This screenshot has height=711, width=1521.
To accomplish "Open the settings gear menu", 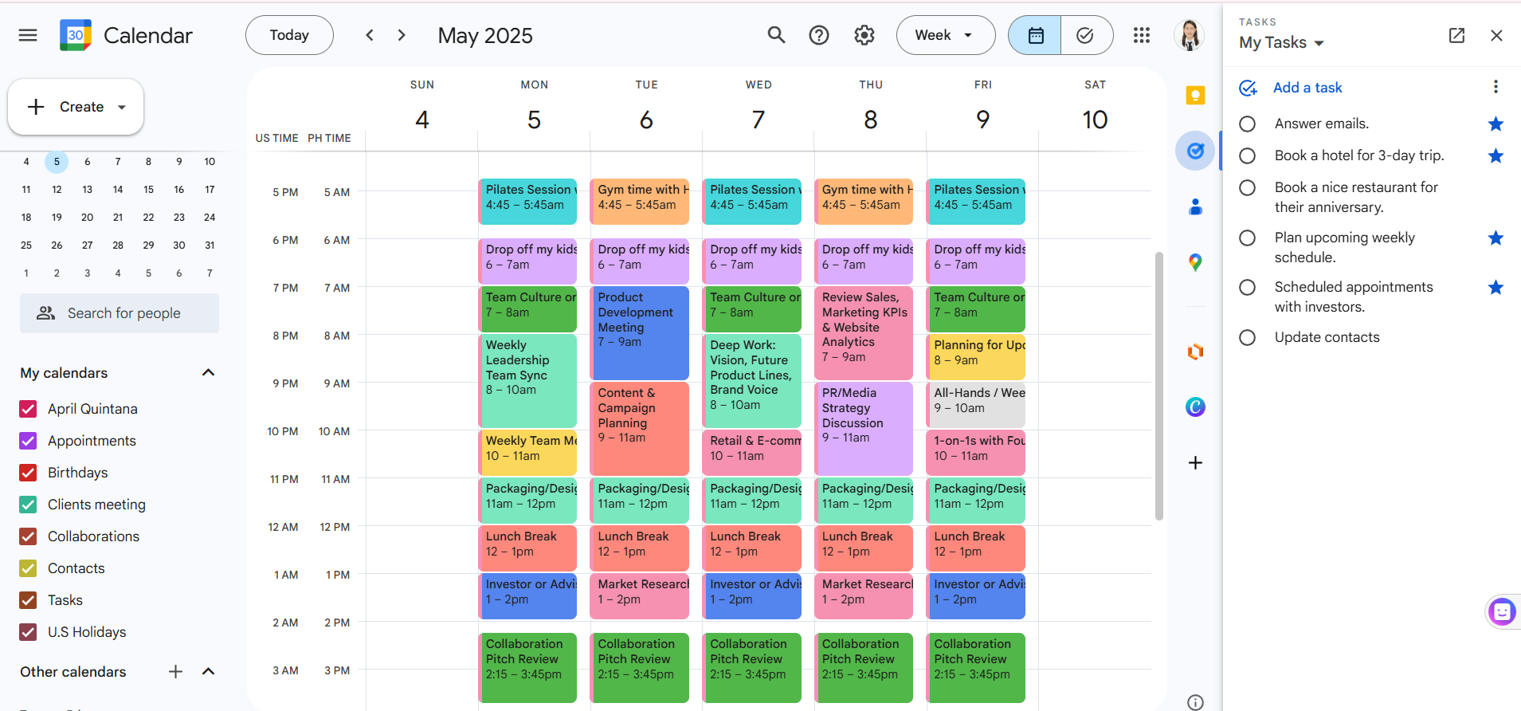I will [x=864, y=35].
